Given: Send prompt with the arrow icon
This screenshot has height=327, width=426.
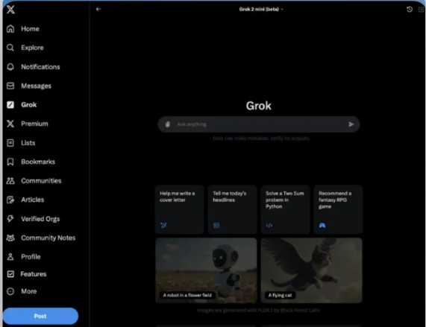Looking at the screenshot, I should (x=351, y=124).
